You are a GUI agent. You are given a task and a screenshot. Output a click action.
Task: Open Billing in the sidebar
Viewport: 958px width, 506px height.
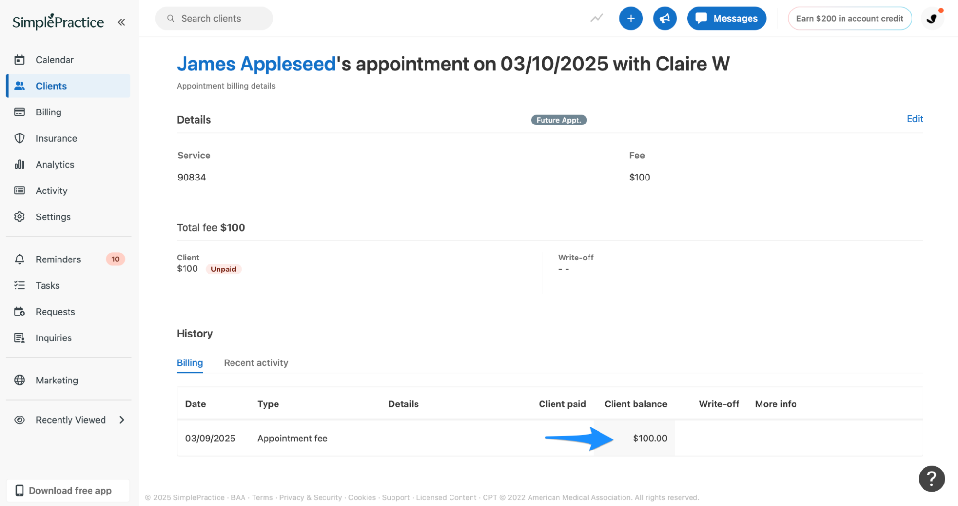pyautogui.click(x=68, y=112)
